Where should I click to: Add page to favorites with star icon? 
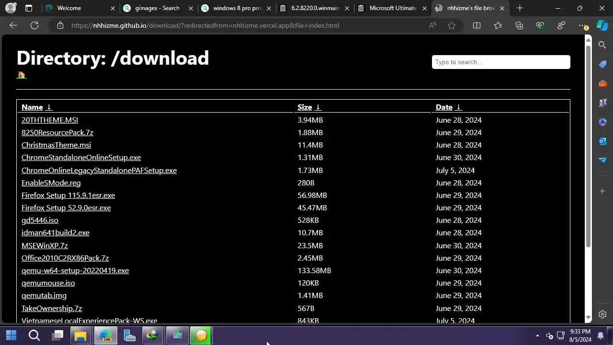pos(452,25)
